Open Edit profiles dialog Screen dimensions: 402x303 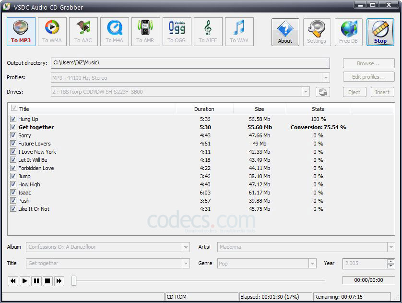(368, 77)
